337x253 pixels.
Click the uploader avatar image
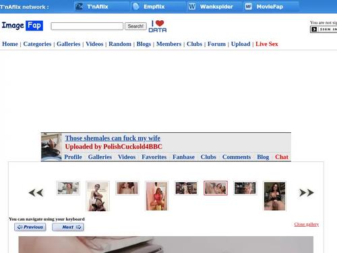point(51,147)
